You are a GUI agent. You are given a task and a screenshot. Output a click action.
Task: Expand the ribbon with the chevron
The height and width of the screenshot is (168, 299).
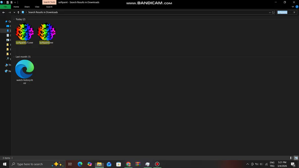tap(293, 7)
